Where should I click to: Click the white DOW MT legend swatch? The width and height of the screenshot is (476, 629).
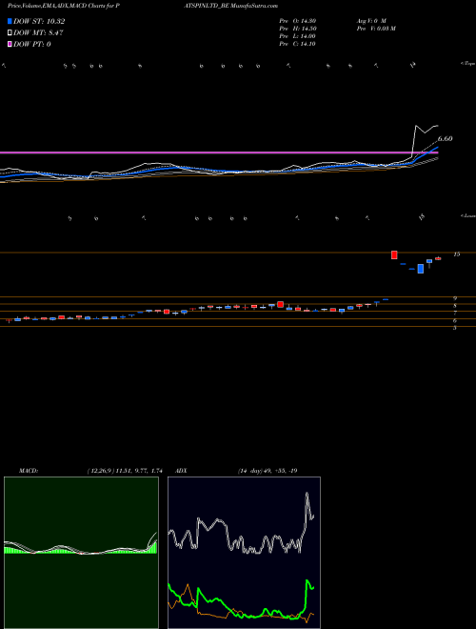(10, 33)
